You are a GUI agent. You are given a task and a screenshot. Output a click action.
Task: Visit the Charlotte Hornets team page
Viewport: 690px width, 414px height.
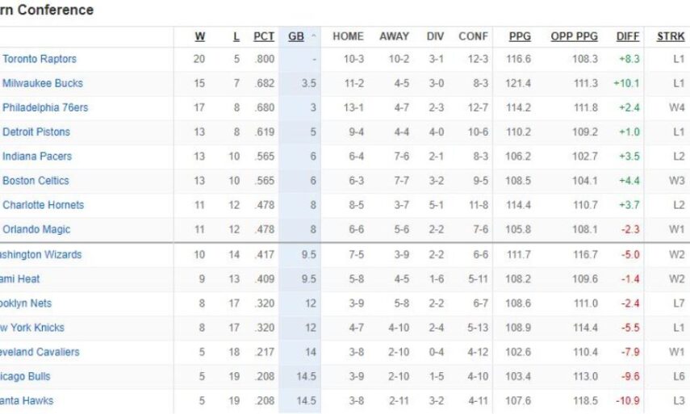(x=43, y=205)
